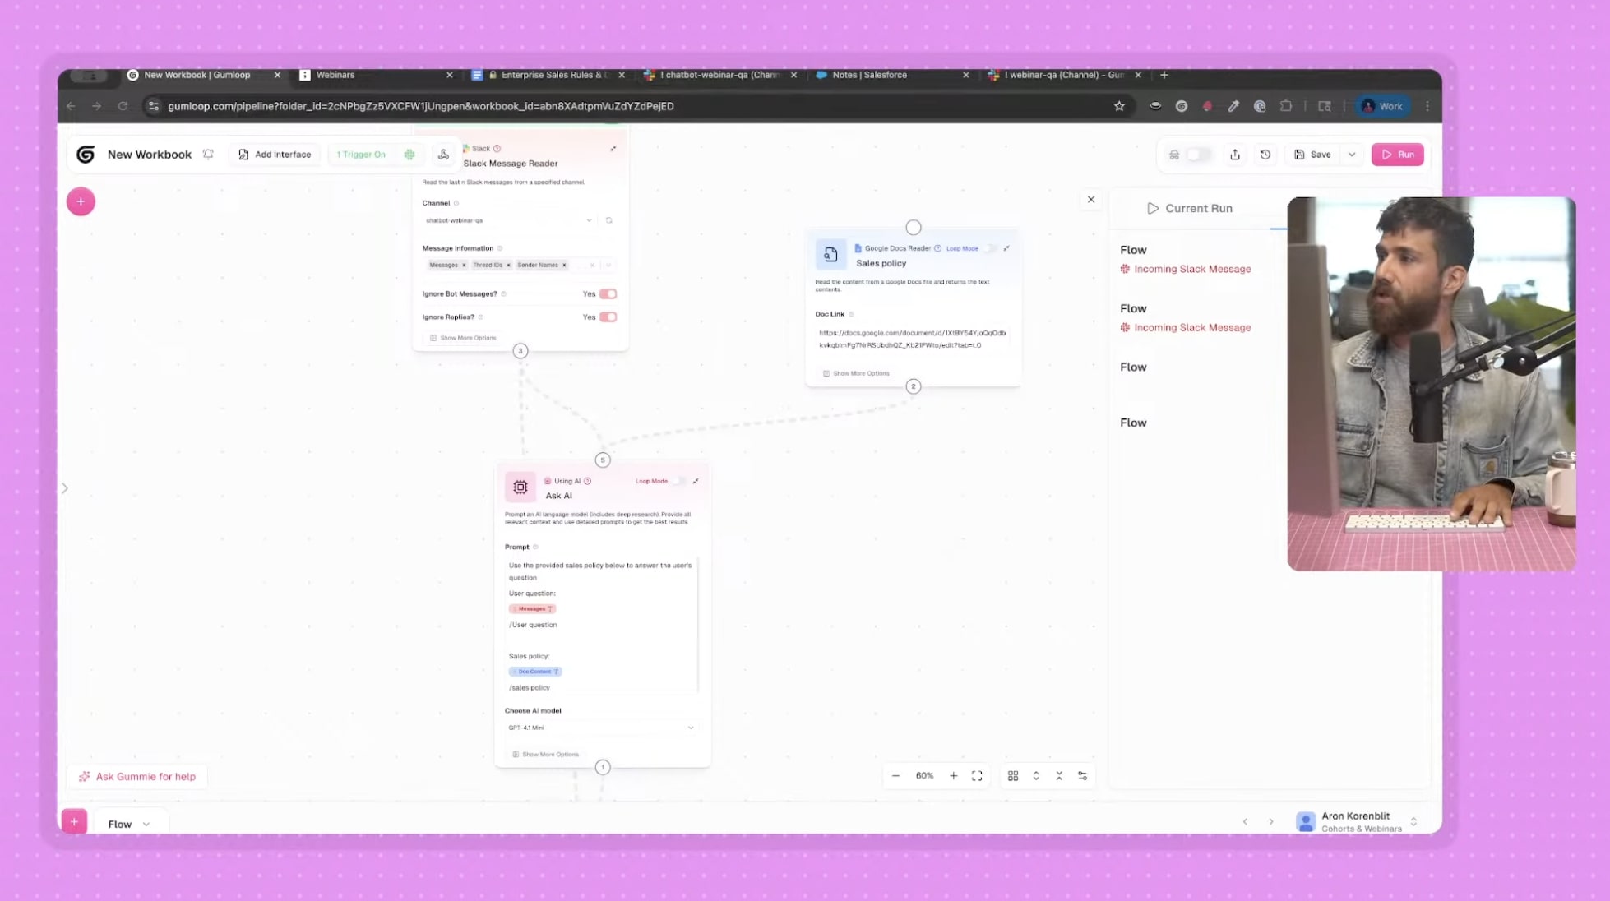The image size is (1610, 901).
Task: Open the Channel dropdown chatbot-webinar-qa
Action: coord(508,220)
